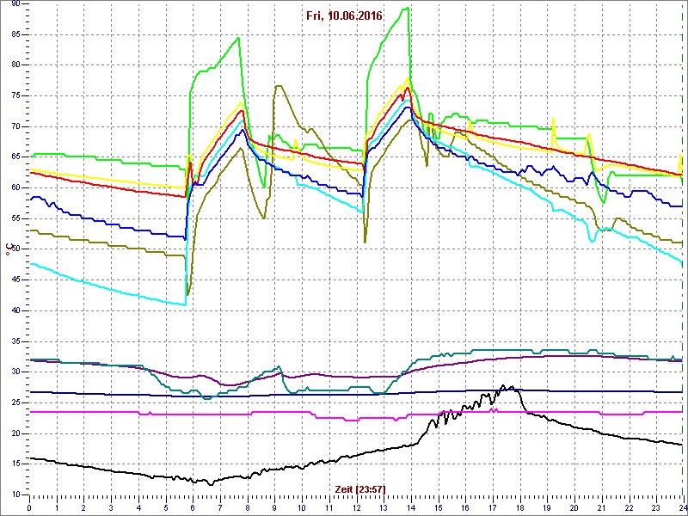Image resolution: width=688 pixels, height=516 pixels.
Task: Click the Zeit [23:57] time label
Action: pos(360,488)
